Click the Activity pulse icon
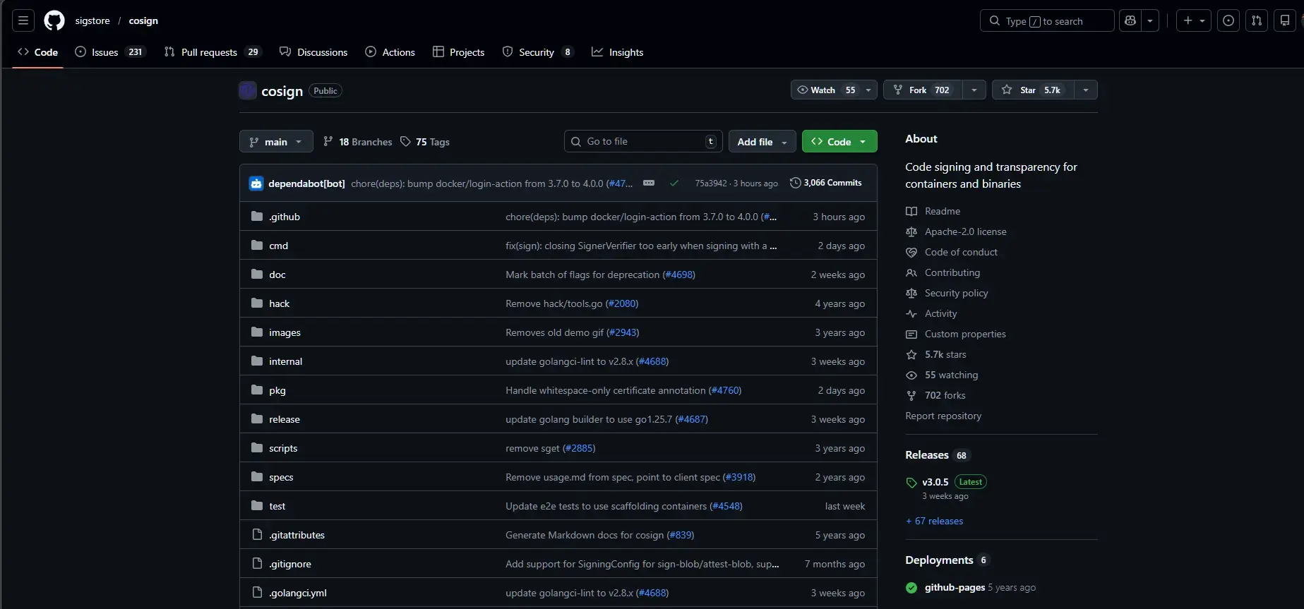 click(911, 313)
